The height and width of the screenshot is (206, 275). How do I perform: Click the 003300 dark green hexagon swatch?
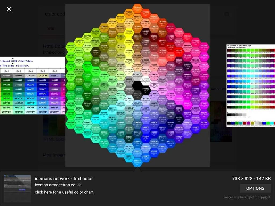tap(87, 105)
